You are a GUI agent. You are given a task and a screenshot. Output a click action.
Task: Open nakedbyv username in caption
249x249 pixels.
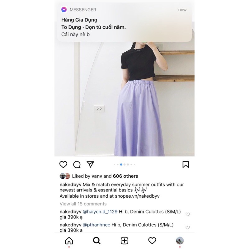[x=71, y=185]
